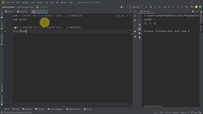This screenshot has height=114, width=203.
Task: Open the user account dropdown
Action: 122,7
